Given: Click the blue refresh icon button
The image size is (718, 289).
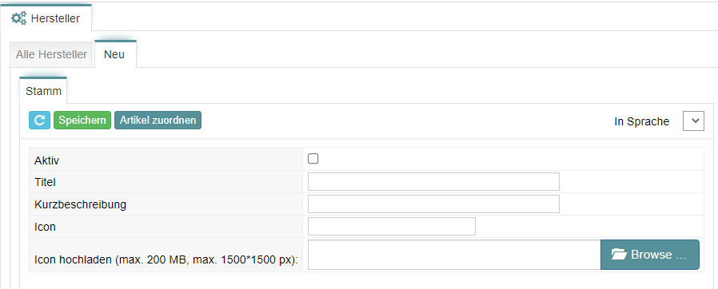Looking at the screenshot, I should (x=39, y=121).
